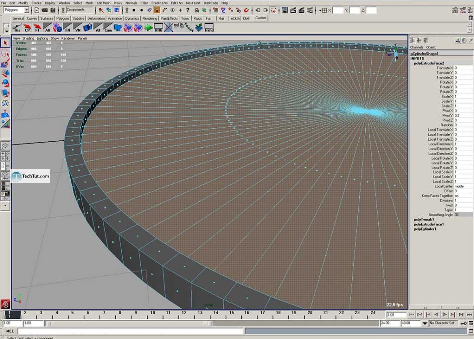Play the animation forwards
Image resolution: width=474 pixels, height=339 pixels.
tap(444, 315)
